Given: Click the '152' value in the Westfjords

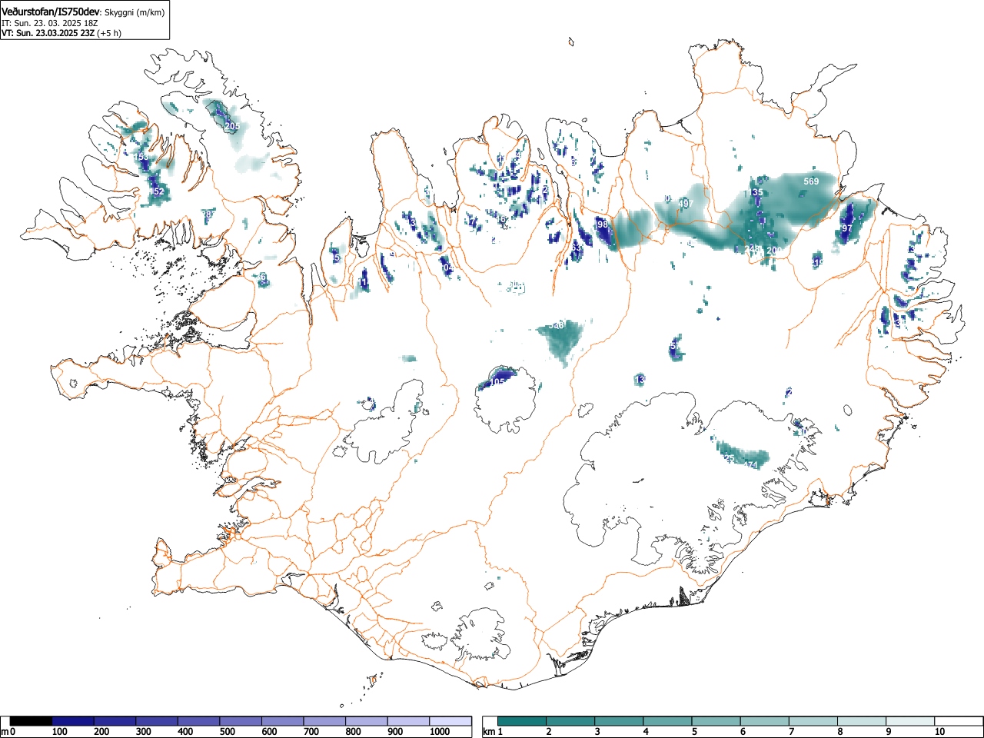Looking at the screenshot, I should [x=157, y=191].
